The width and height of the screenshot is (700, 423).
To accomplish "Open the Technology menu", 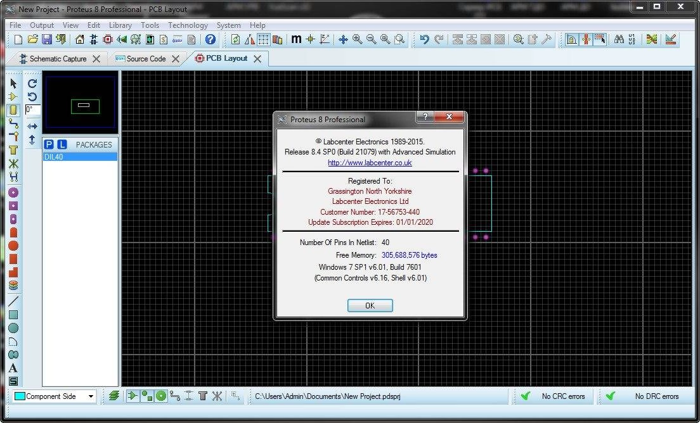I will 188,25.
